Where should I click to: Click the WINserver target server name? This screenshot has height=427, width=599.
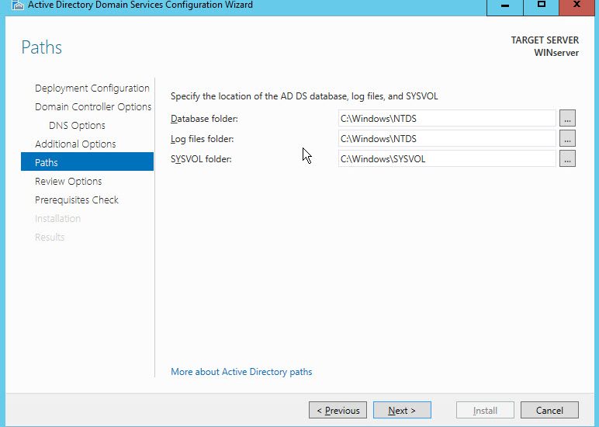click(x=556, y=53)
